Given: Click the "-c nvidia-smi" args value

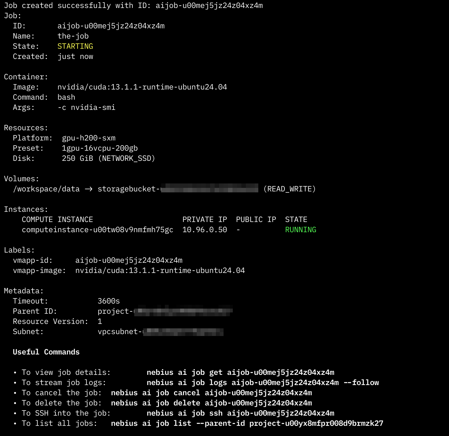Looking at the screenshot, I should pyautogui.click(x=86, y=108).
